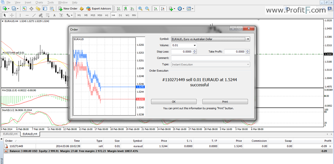Switch to MN timeframe

click(134, 15)
